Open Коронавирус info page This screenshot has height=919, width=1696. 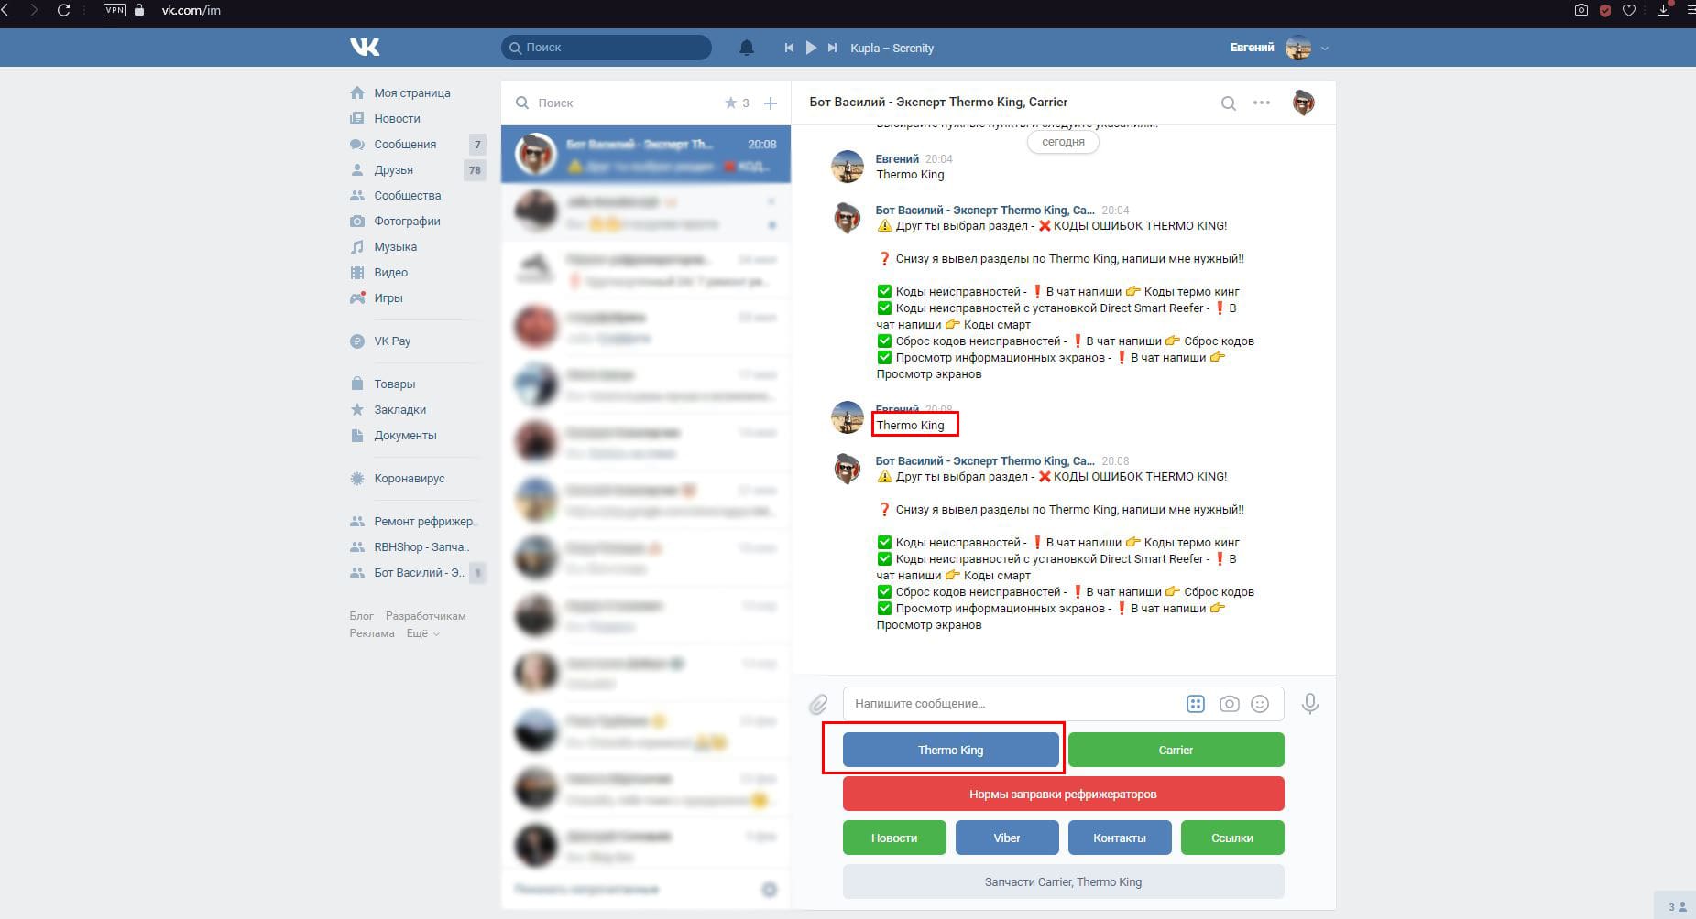click(409, 478)
